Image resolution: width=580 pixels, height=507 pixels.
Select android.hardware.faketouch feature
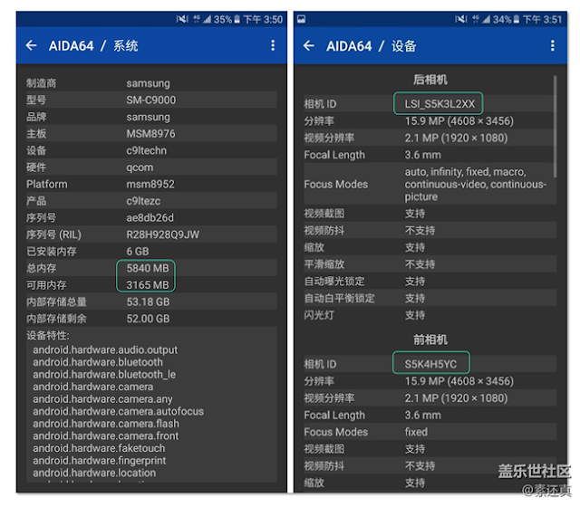(x=99, y=448)
